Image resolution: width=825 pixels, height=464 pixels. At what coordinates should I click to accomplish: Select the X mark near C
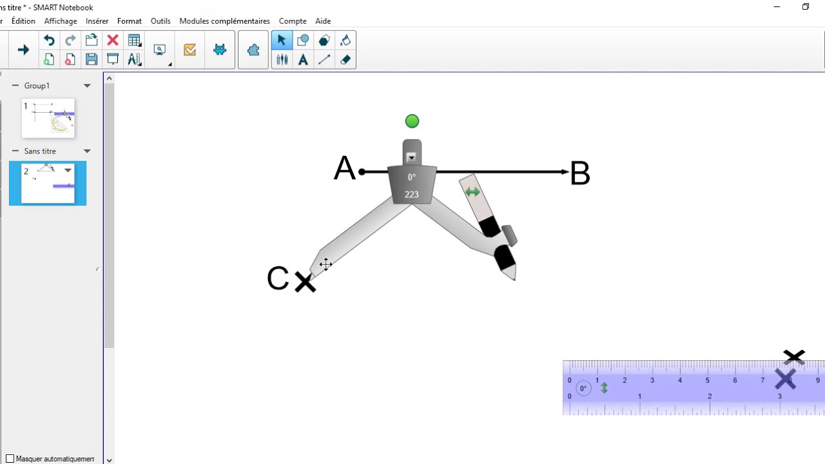click(x=305, y=282)
